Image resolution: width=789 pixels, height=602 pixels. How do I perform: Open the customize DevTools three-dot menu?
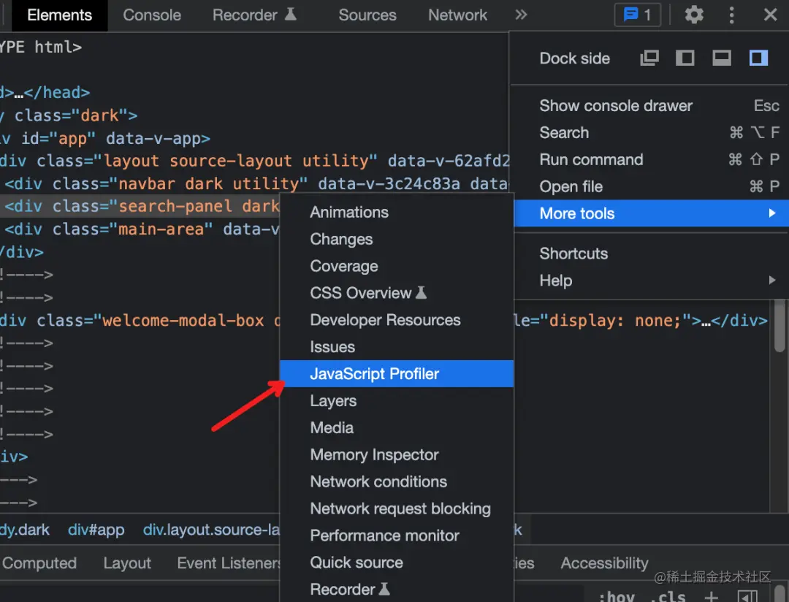731,15
